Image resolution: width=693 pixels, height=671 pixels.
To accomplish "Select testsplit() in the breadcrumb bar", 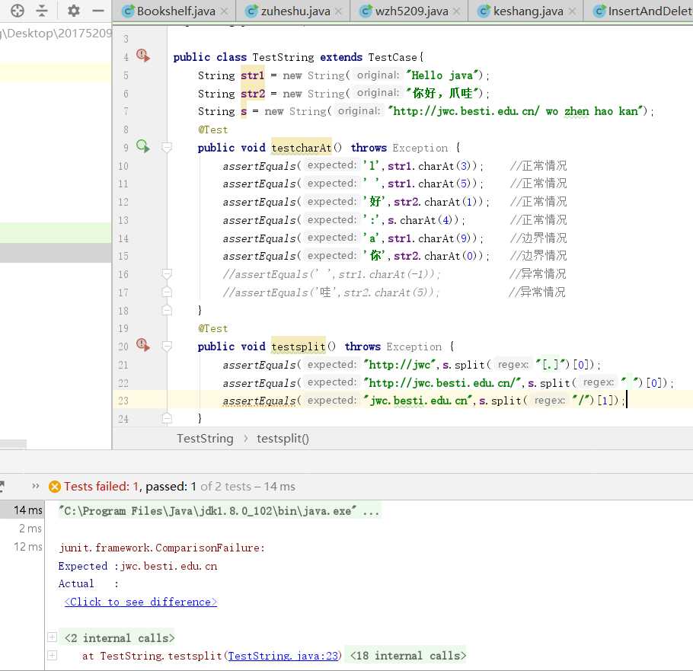I will click(x=283, y=438).
